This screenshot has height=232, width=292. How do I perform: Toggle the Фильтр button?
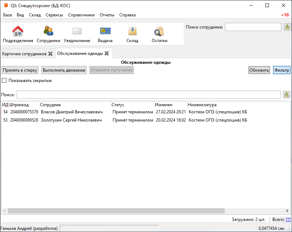282,70
